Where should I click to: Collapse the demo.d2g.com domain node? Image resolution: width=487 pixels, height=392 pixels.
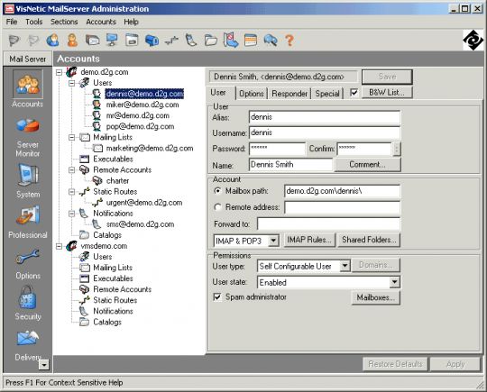59,72
